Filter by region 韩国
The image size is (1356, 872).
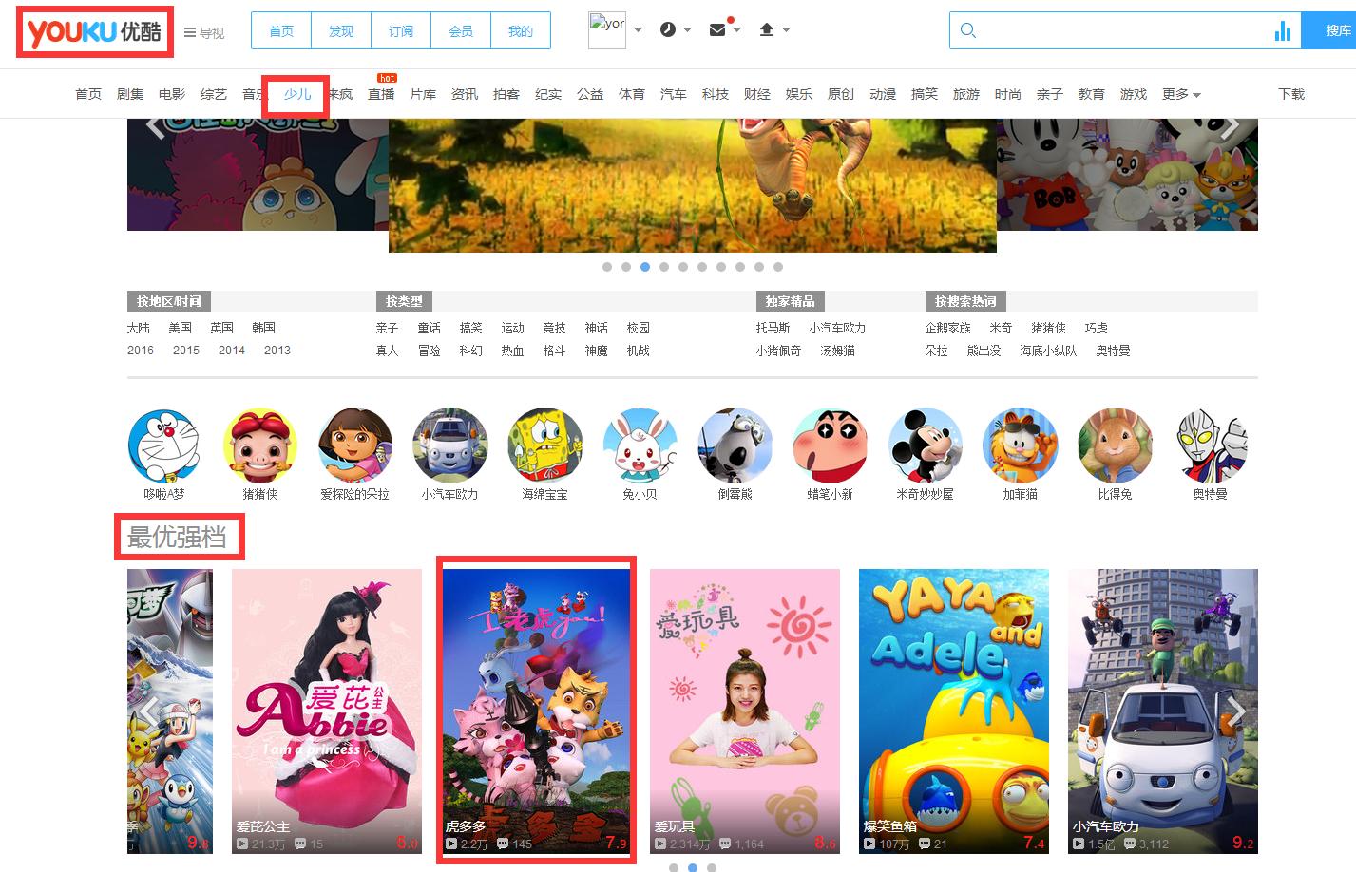tap(264, 328)
